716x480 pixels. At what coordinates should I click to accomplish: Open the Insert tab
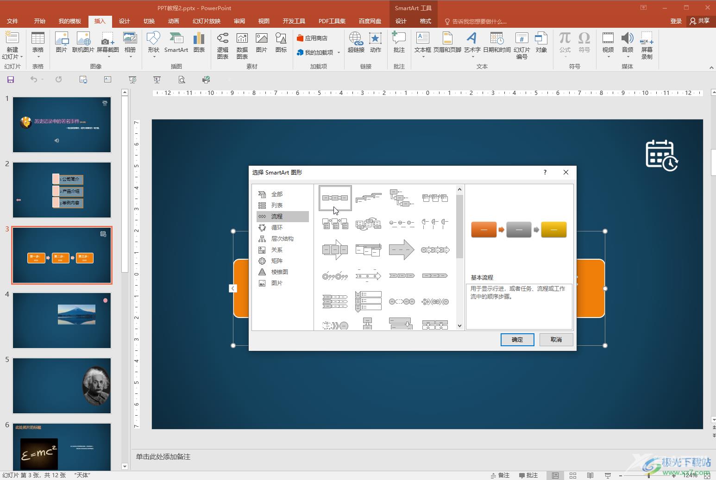[100, 21]
